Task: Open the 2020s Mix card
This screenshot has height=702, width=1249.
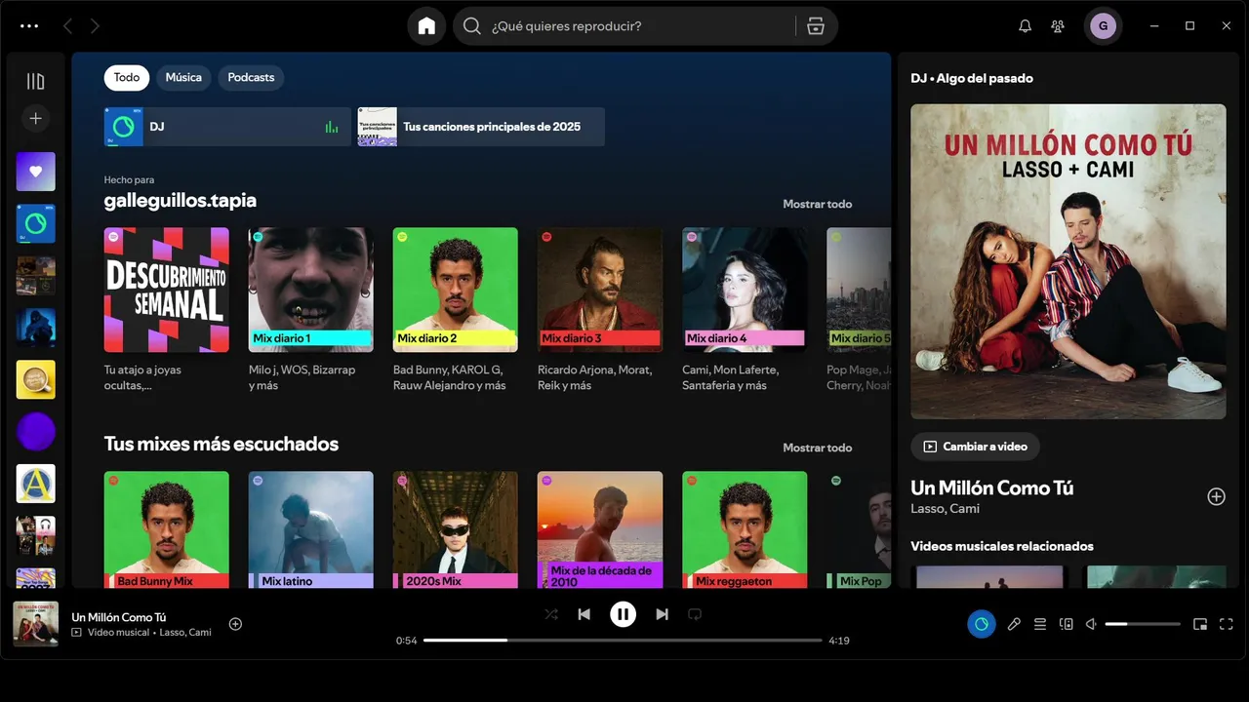Action: pyautogui.click(x=456, y=529)
